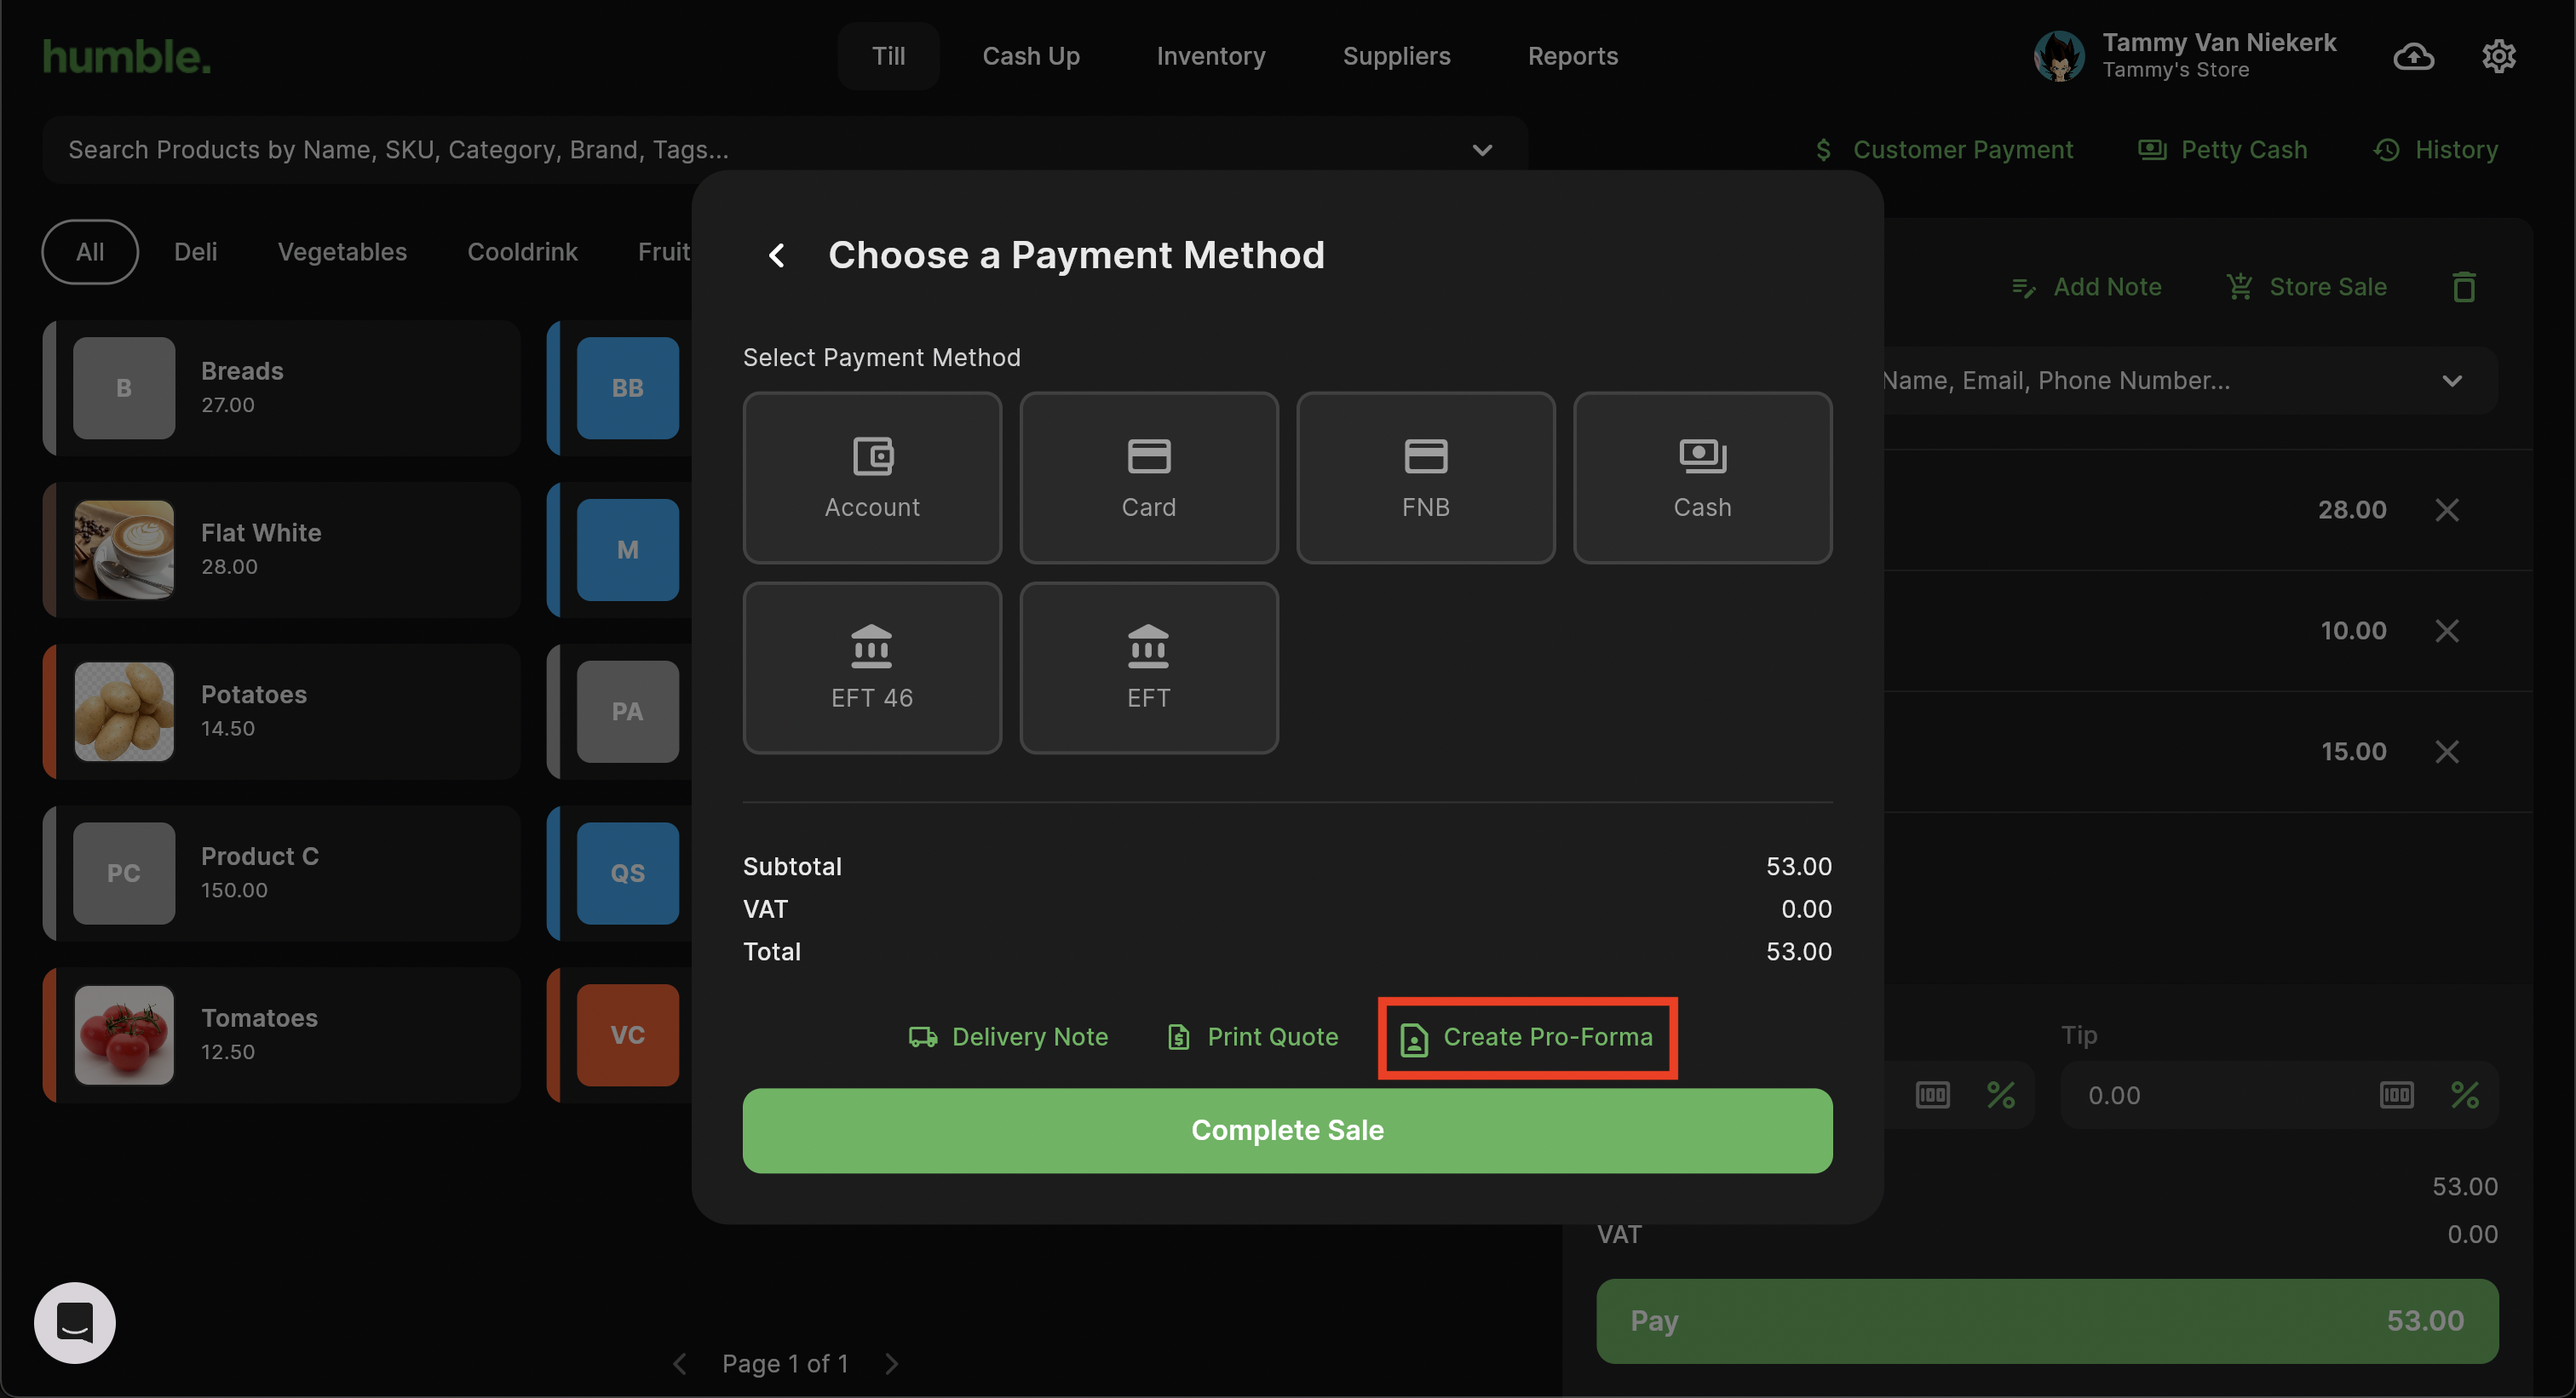2576x1398 pixels.
Task: Go to next products page
Action: 891,1364
